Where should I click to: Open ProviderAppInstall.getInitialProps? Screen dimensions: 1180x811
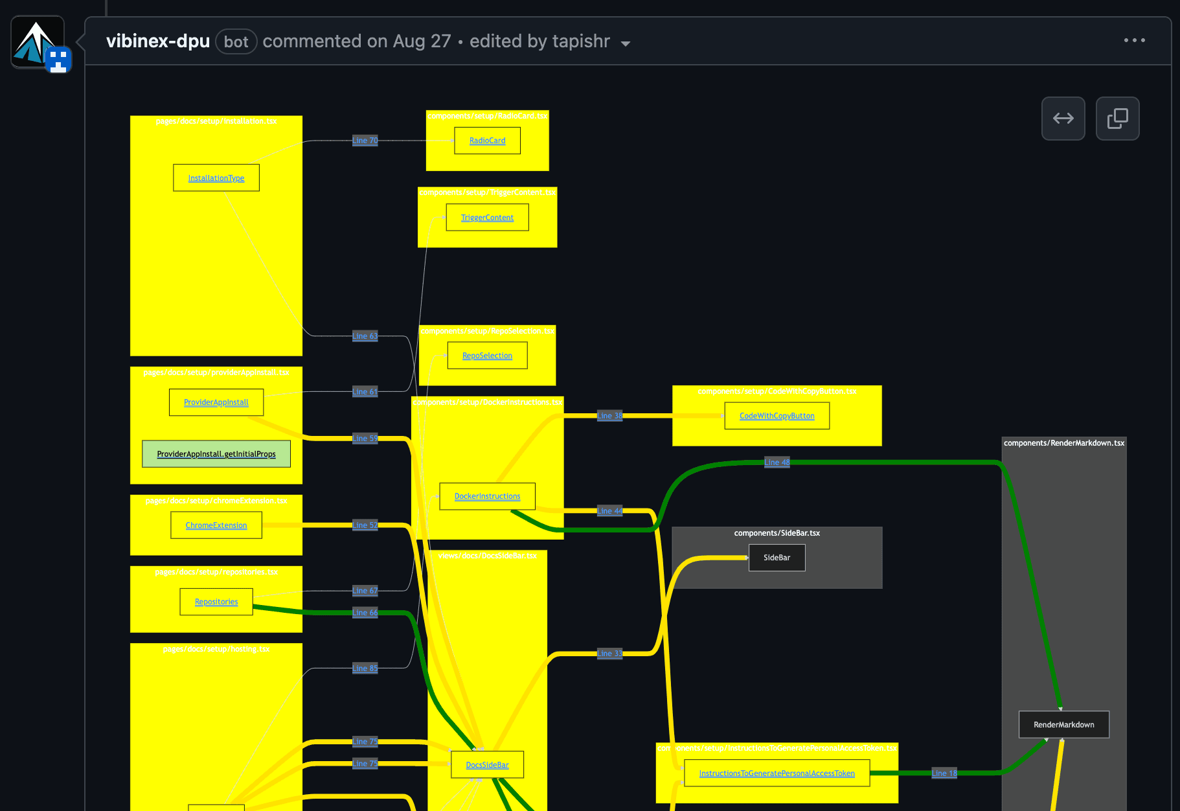click(x=216, y=453)
